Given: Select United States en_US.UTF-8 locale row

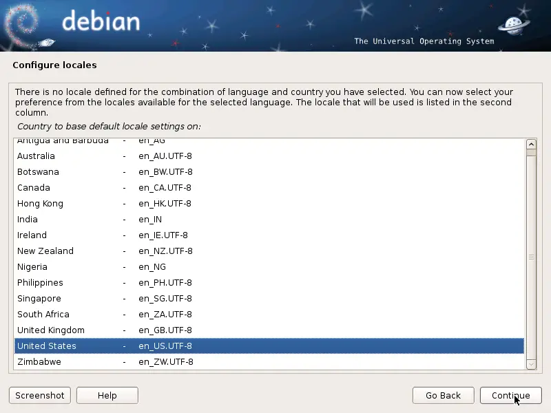Looking at the screenshot, I should (269, 346).
